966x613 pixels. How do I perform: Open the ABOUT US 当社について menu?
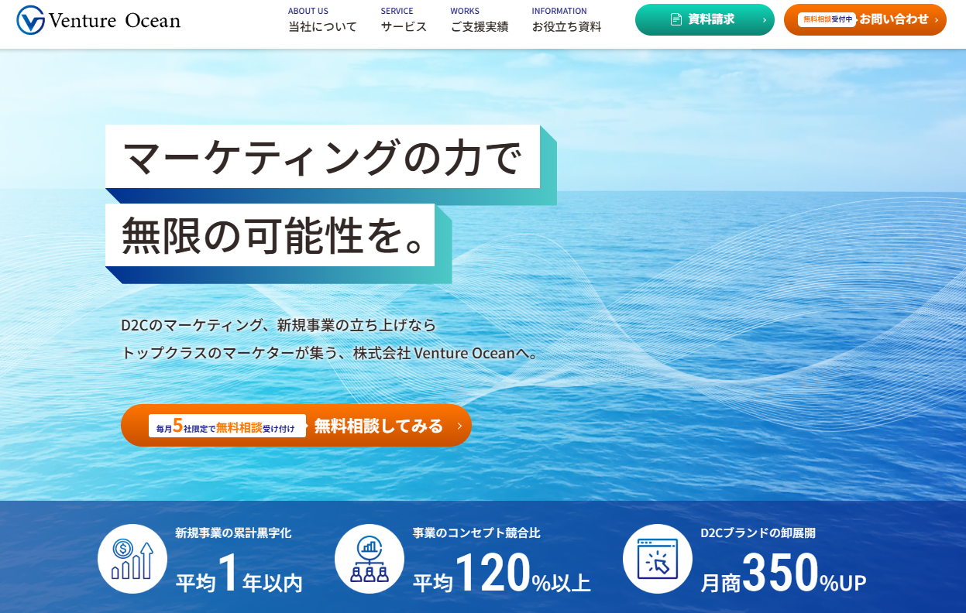pos(322,20)
